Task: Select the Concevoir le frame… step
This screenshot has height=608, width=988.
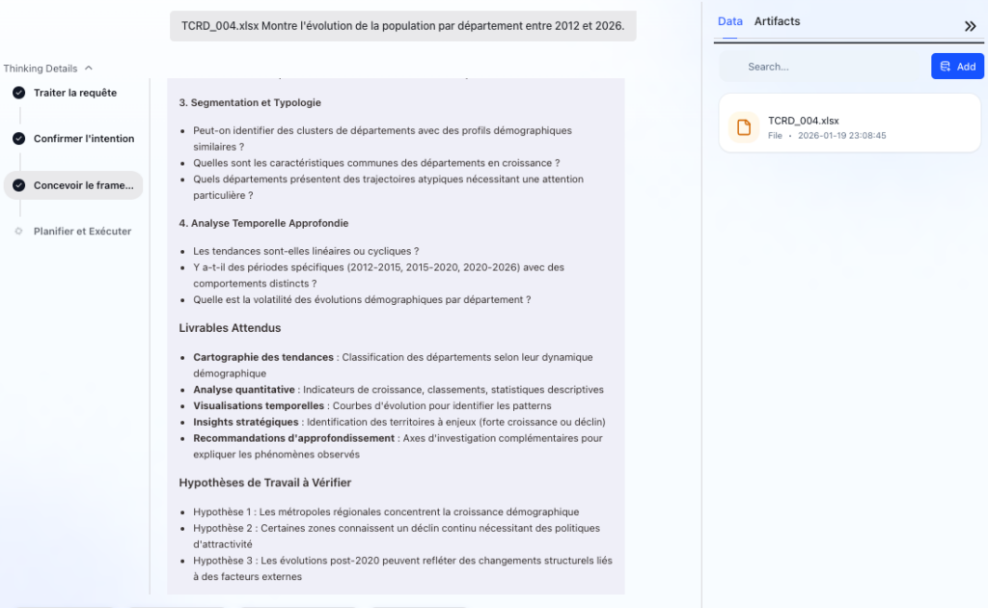Action: tap(83, 185)
